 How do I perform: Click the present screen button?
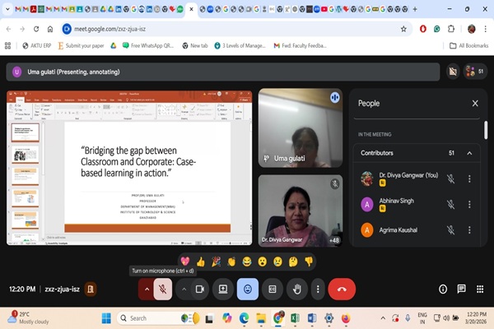click(222, 289)
